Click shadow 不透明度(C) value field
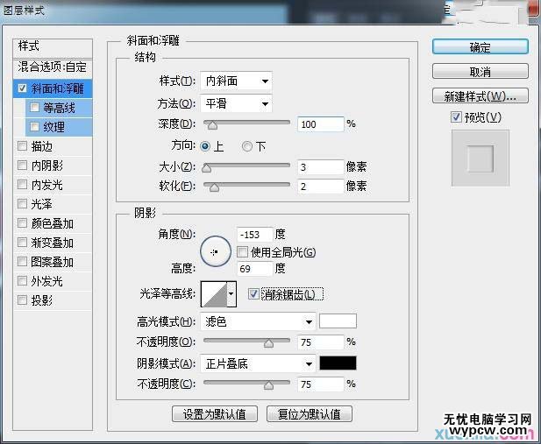 pos(321,384)
